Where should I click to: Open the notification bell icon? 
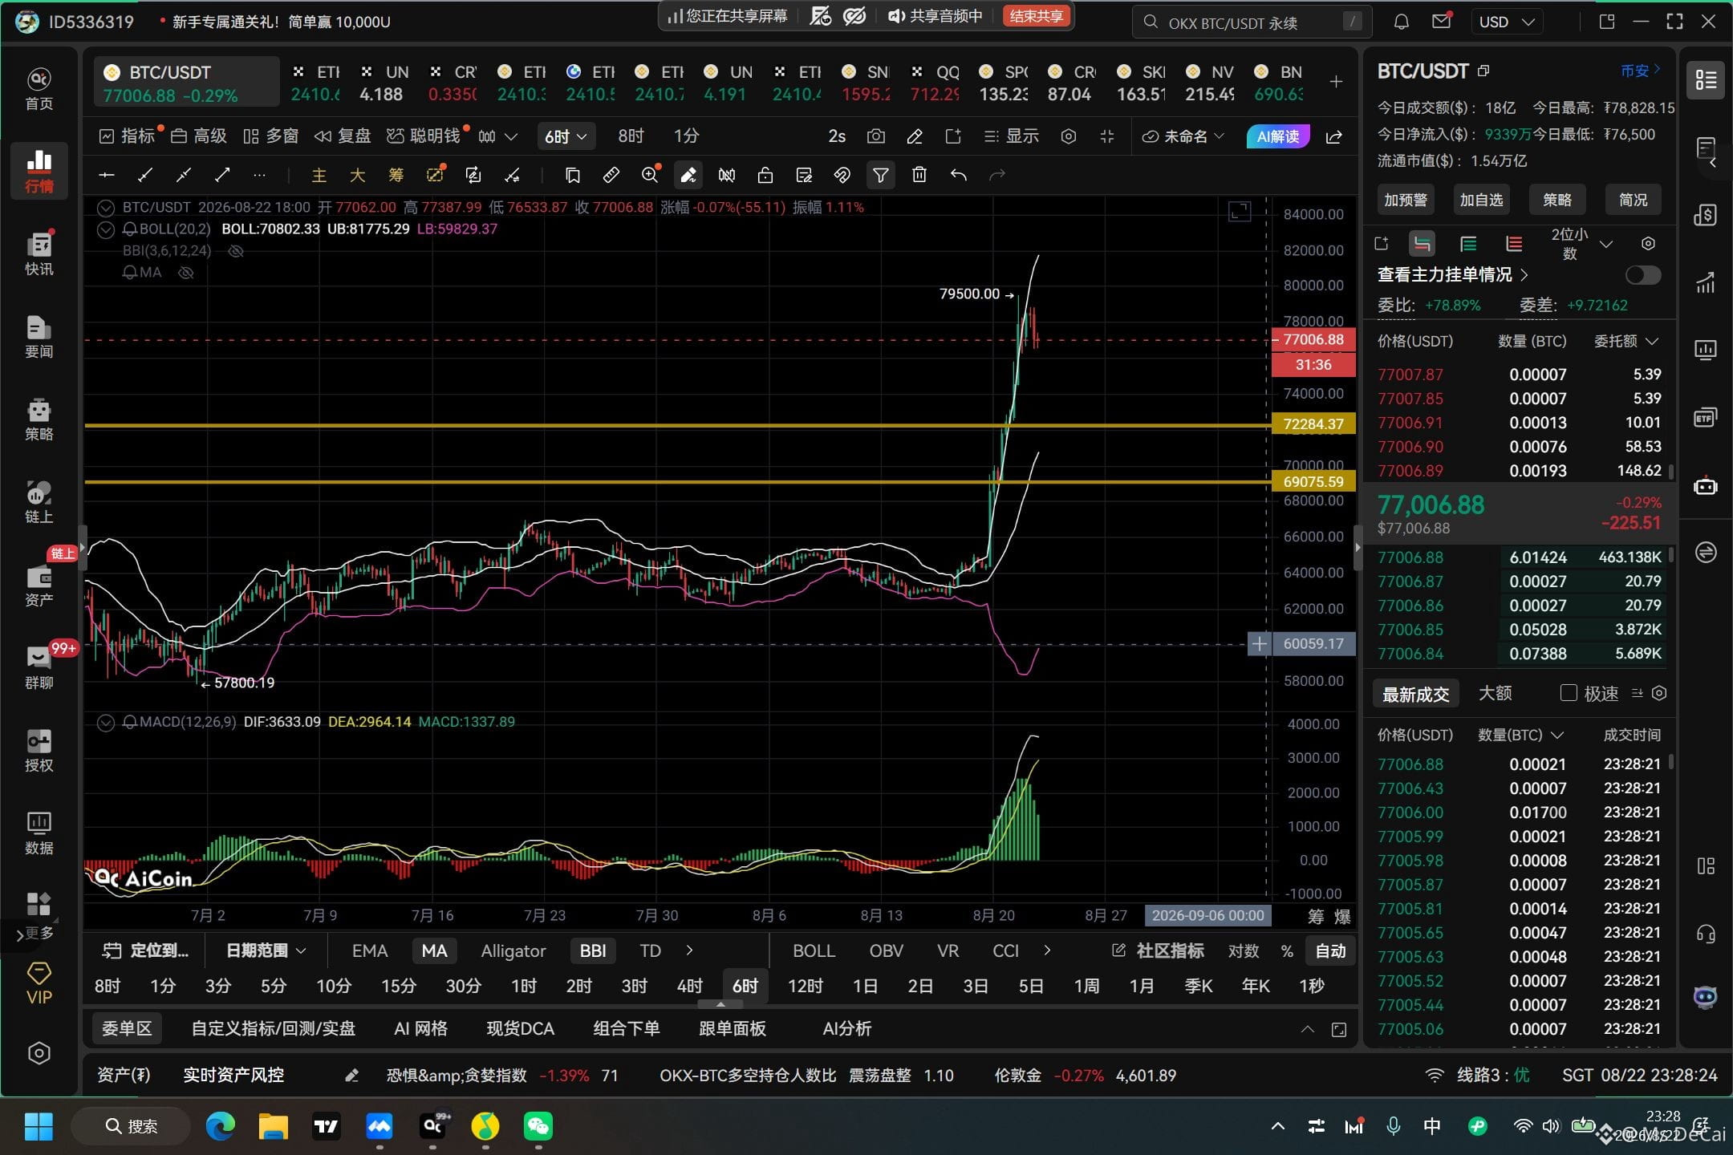(x=1401, y=22)
